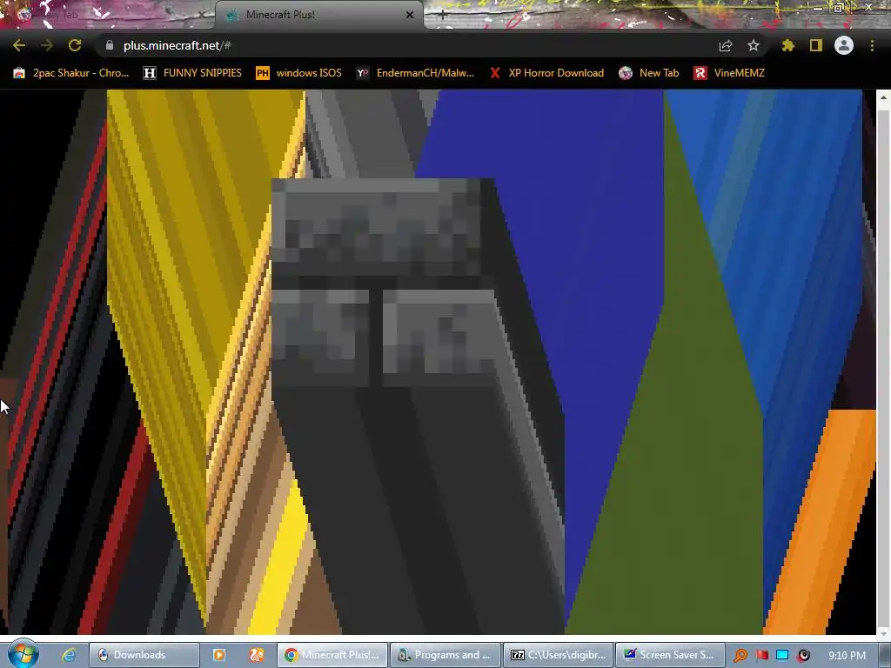
Task: Click the orange magnifier tray icon
Action: tap(740, 655)
